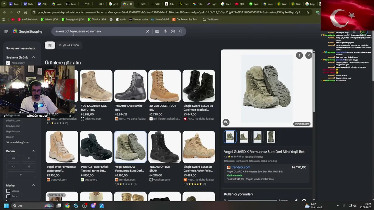Open the YDS KALAHARI ÇÖL BOTU product card

point(96,95)
